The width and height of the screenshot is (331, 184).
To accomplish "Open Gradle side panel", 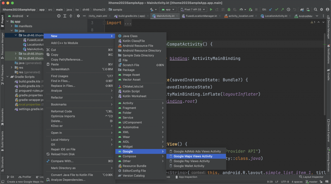I will point(328,75).
